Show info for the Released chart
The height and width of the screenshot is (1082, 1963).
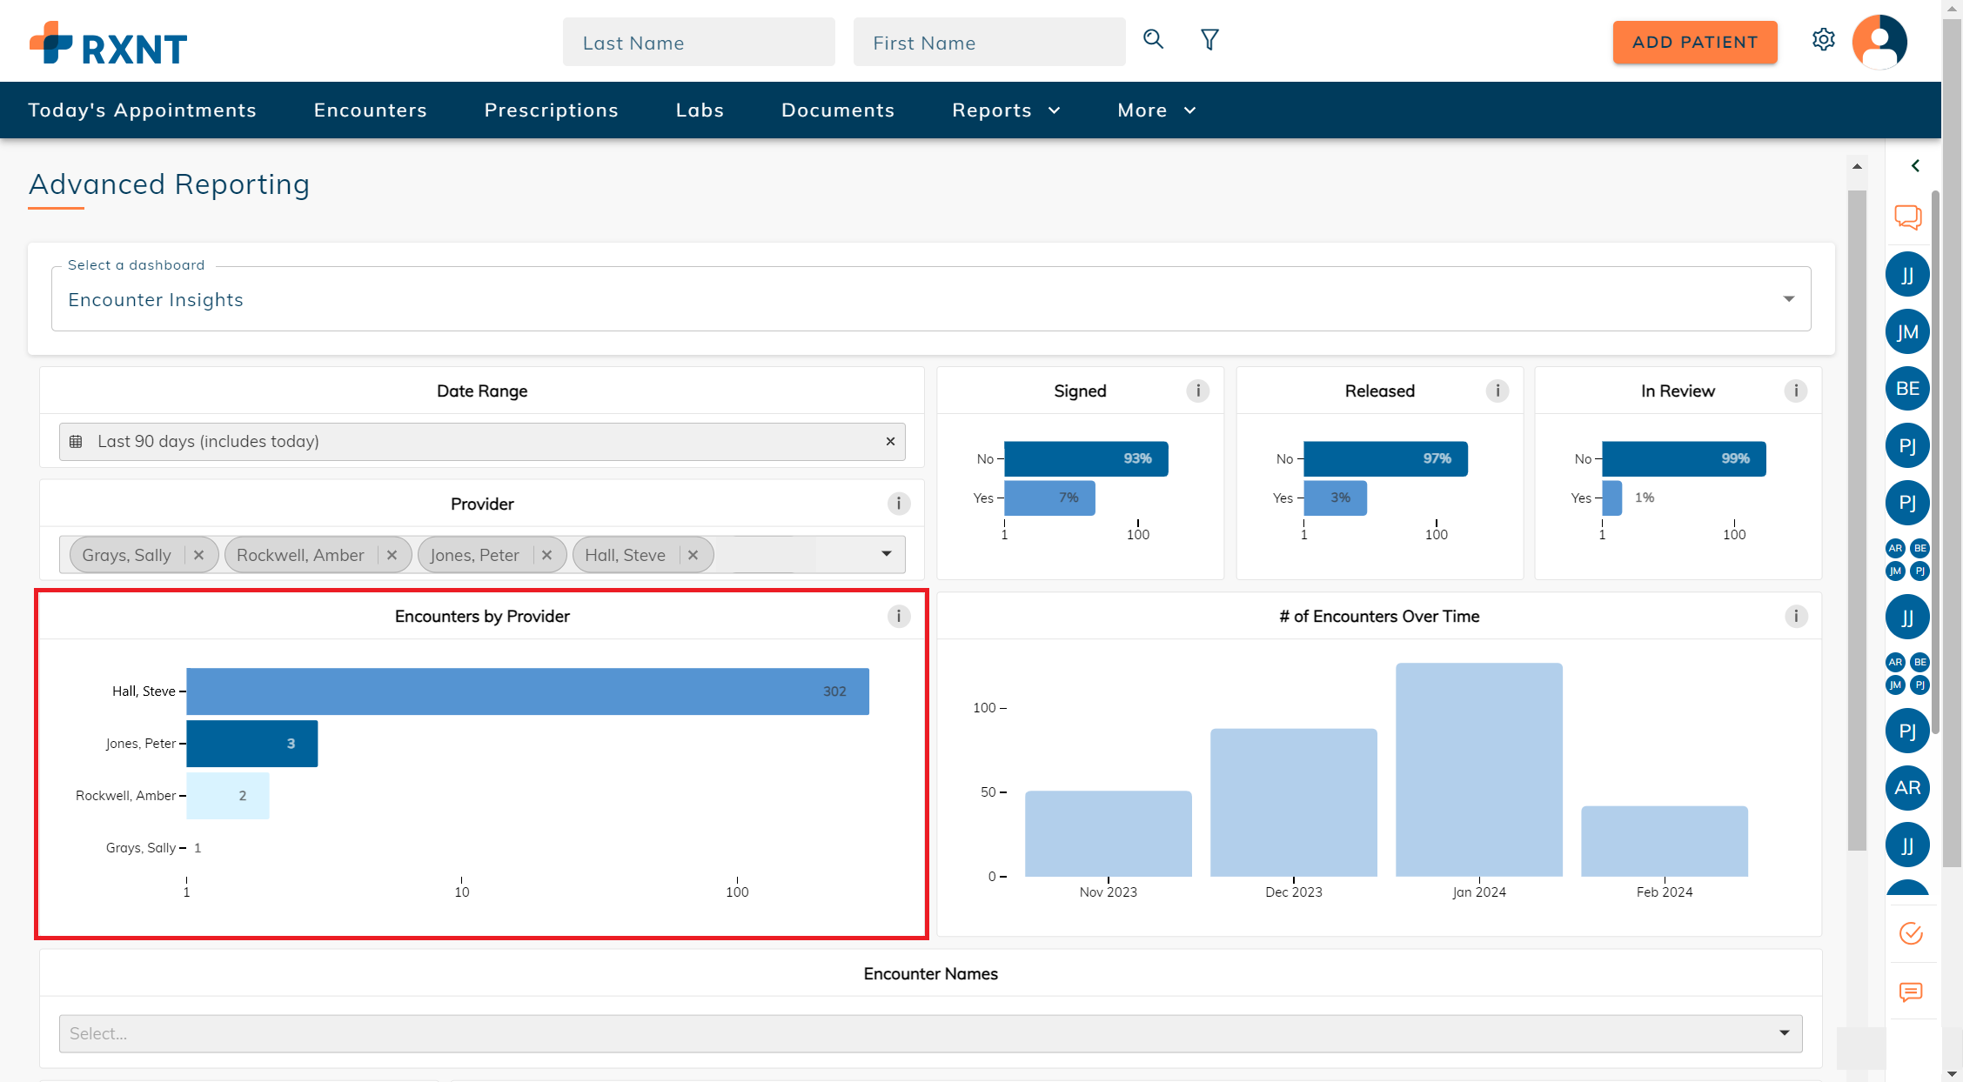tap(1497, 391)
